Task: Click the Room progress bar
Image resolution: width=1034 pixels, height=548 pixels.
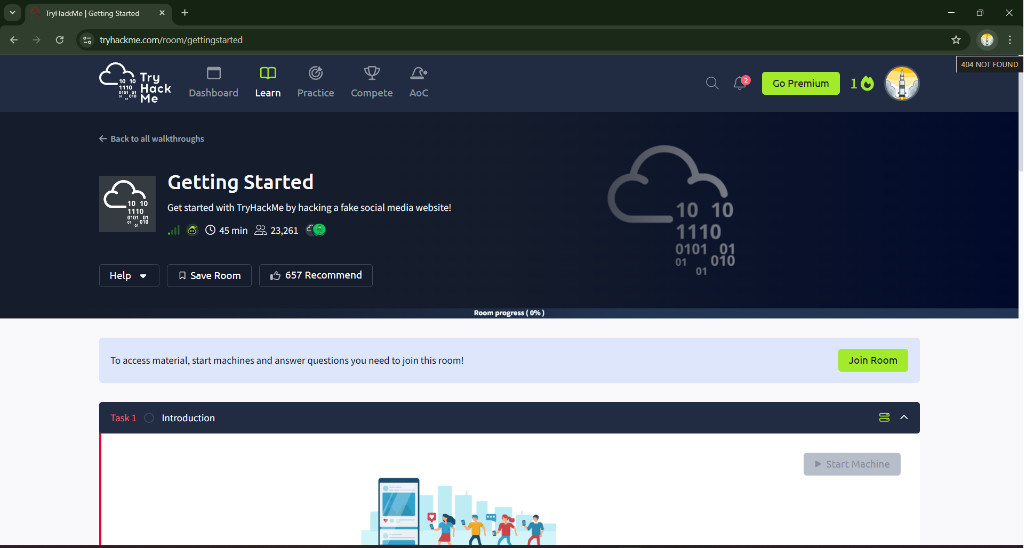Action: point(509,313)
